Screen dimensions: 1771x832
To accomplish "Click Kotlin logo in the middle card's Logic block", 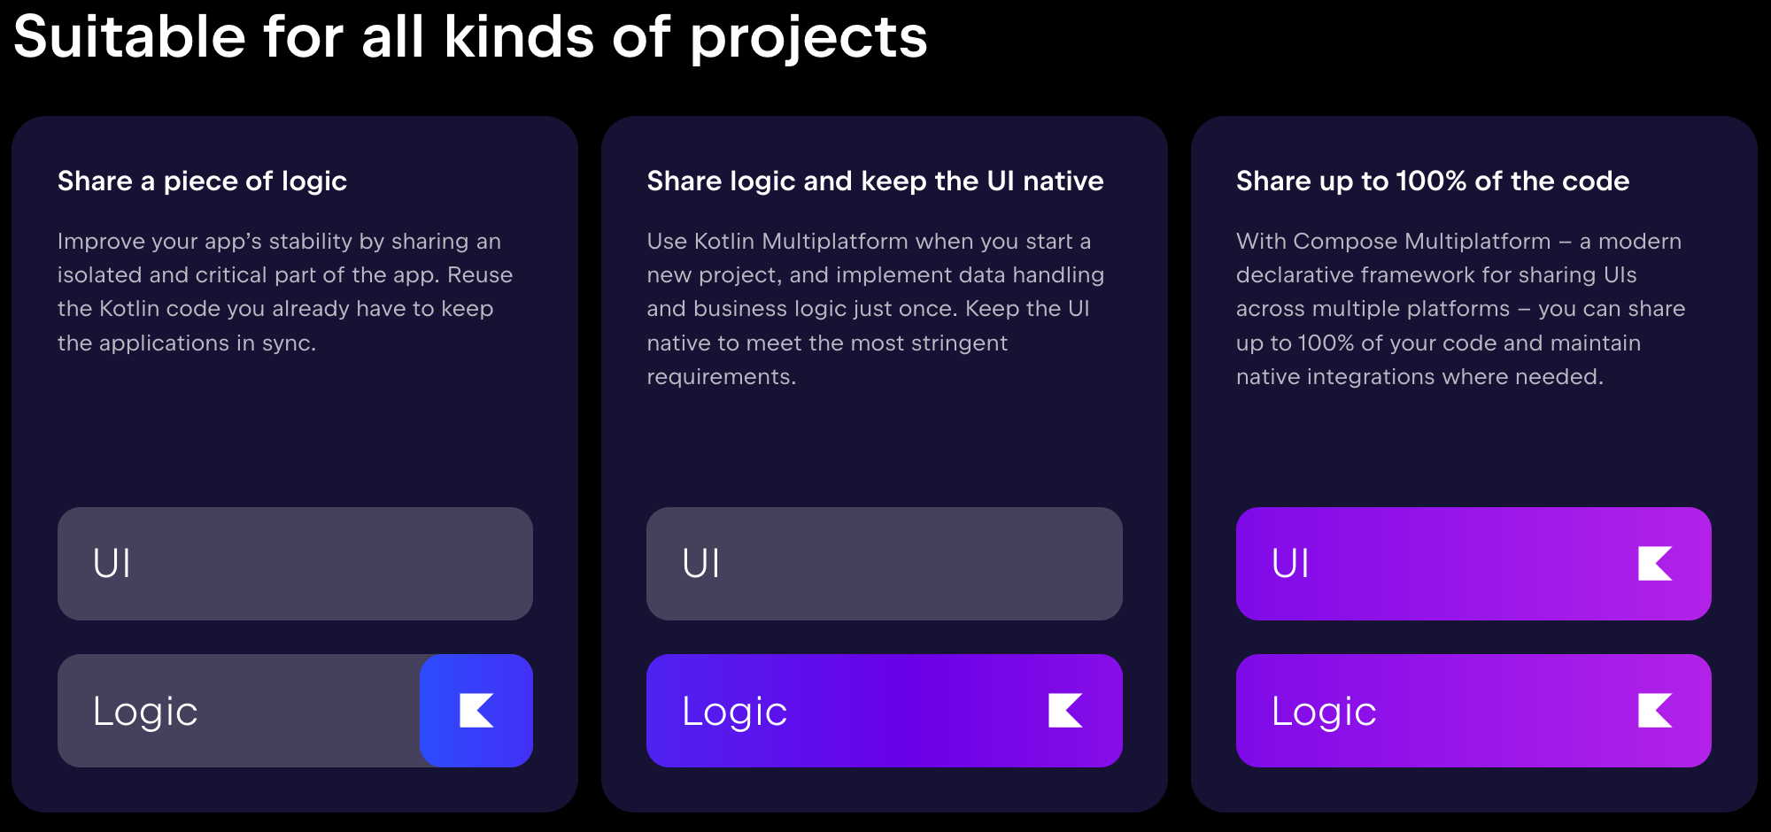I will (1065, 711).
